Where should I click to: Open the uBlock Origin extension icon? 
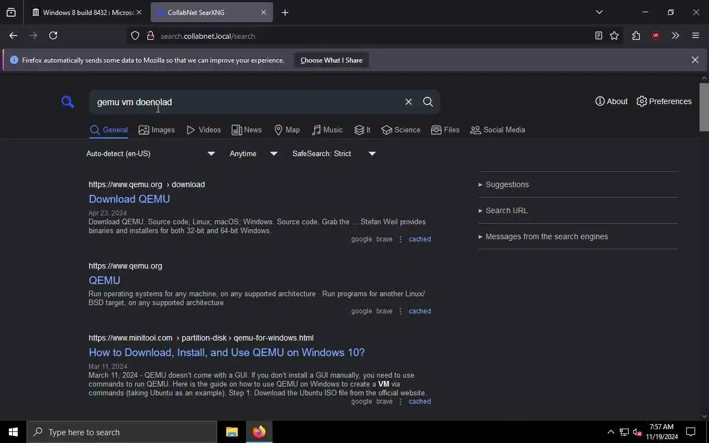656,35
